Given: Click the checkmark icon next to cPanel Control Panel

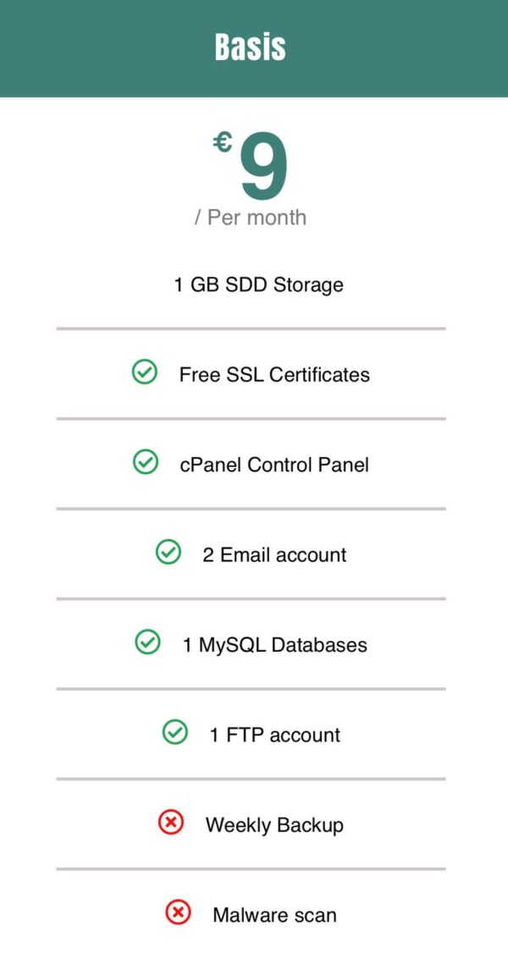Looking at the screenshot, I should coord(146,462).
